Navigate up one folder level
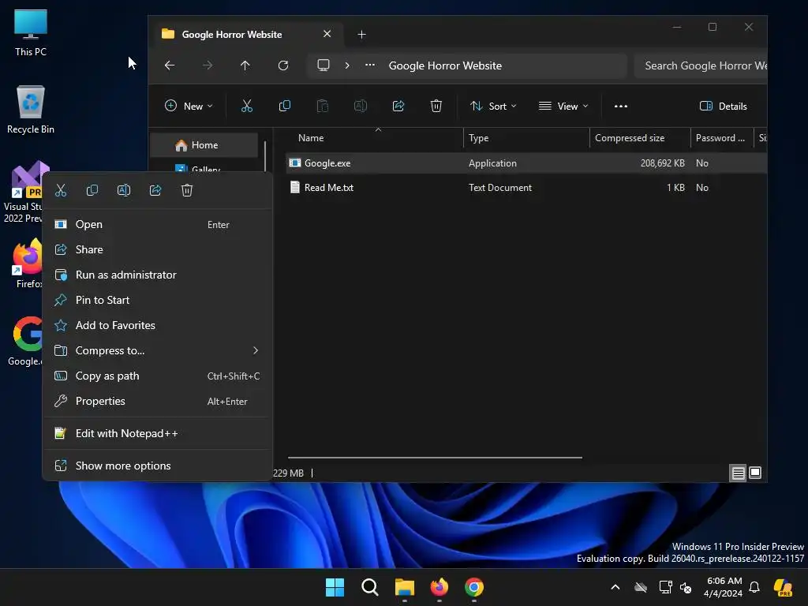 (245, 65)
